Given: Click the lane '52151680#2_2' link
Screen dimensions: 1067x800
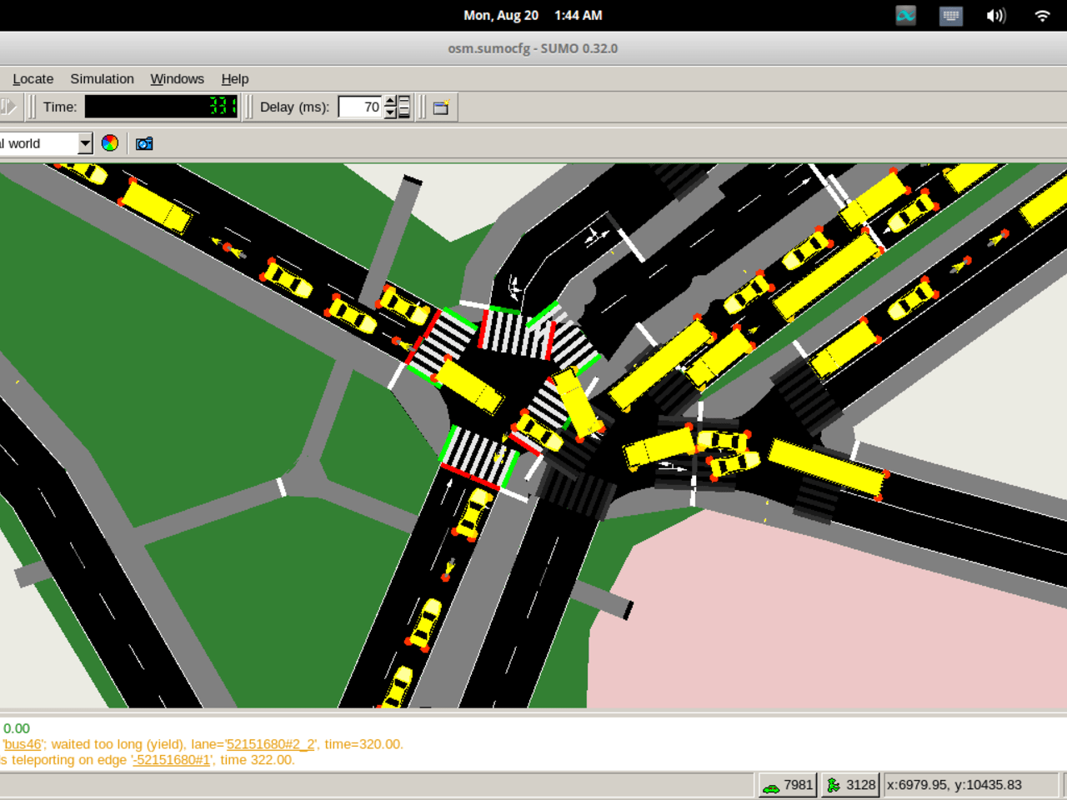Looking at the screenshot, I should tap(271, 744).
